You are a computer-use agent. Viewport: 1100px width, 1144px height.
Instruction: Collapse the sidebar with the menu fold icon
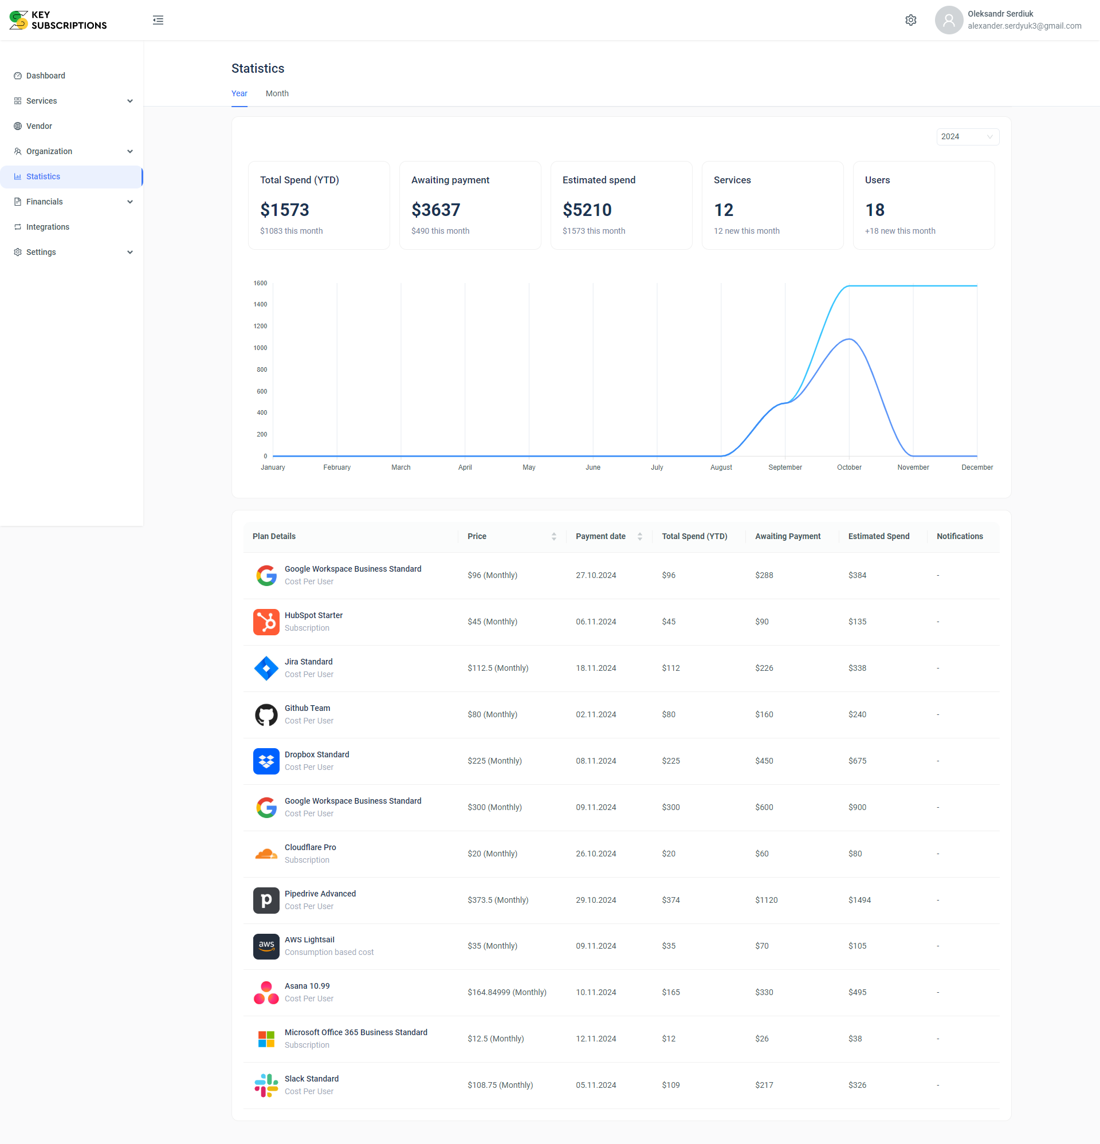click(x=158, y=21)
